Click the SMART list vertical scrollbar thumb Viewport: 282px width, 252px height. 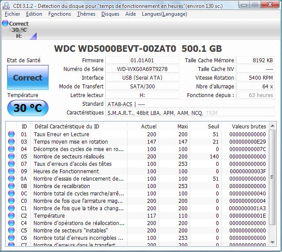click(272, 177)
